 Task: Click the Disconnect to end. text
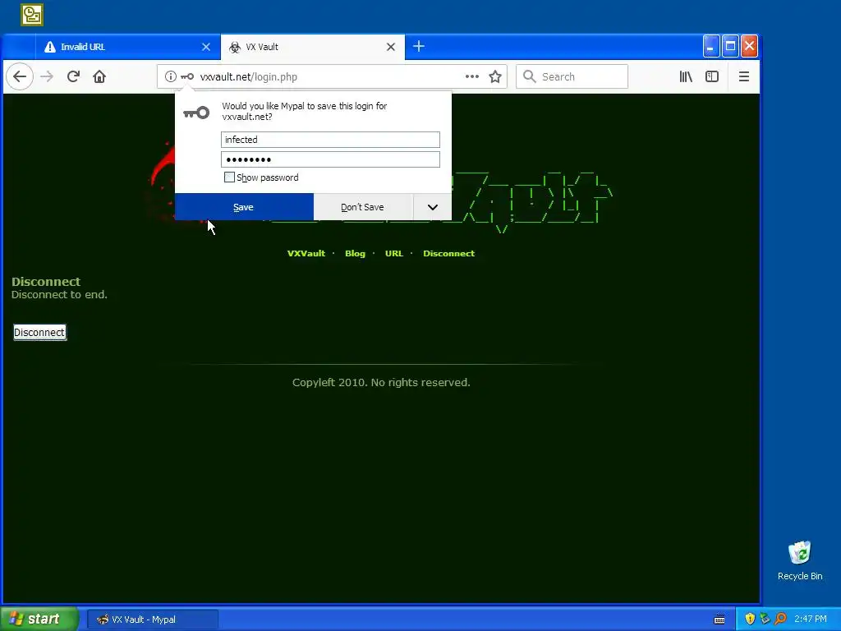[x=59, y=295]
